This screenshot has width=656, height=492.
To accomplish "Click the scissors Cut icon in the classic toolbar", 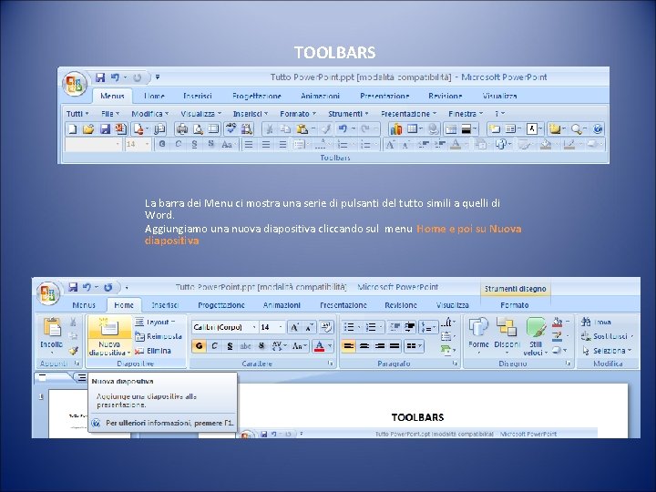I will (x=270, y=129).
